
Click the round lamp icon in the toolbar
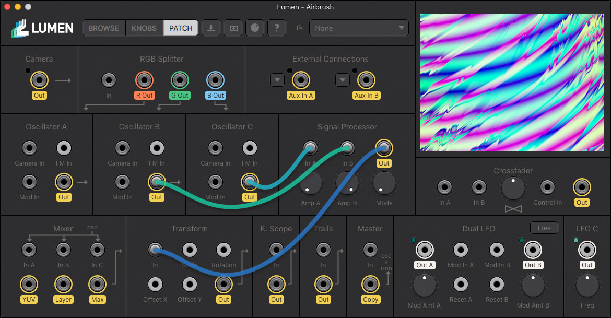pyautogui.click(x=255, y=28)
